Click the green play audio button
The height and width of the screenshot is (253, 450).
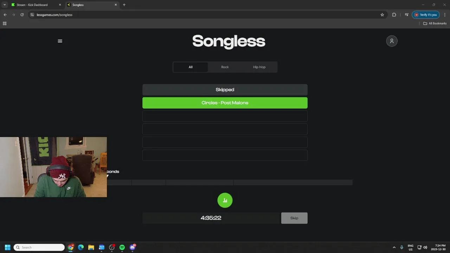(x=225, y=200)
